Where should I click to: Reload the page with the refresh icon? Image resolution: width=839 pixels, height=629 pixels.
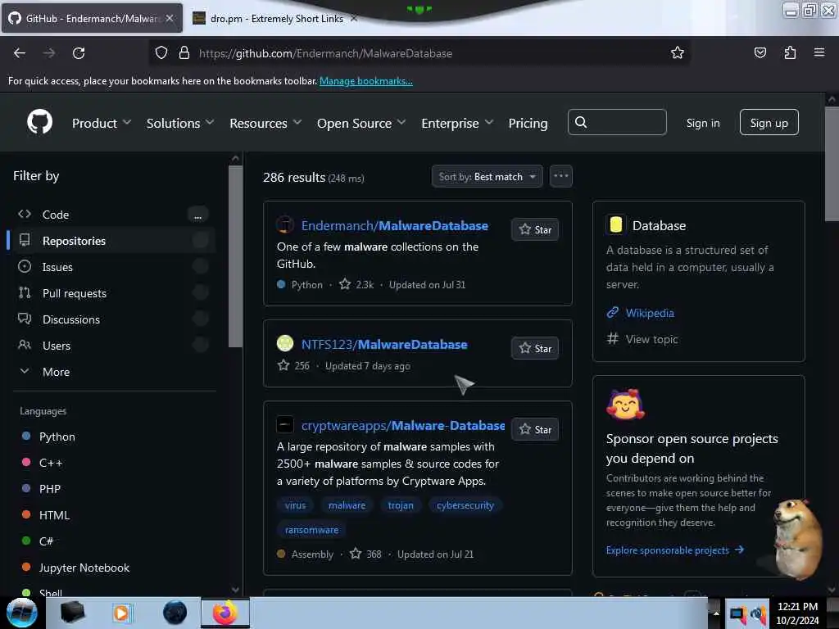coord(79,53)
